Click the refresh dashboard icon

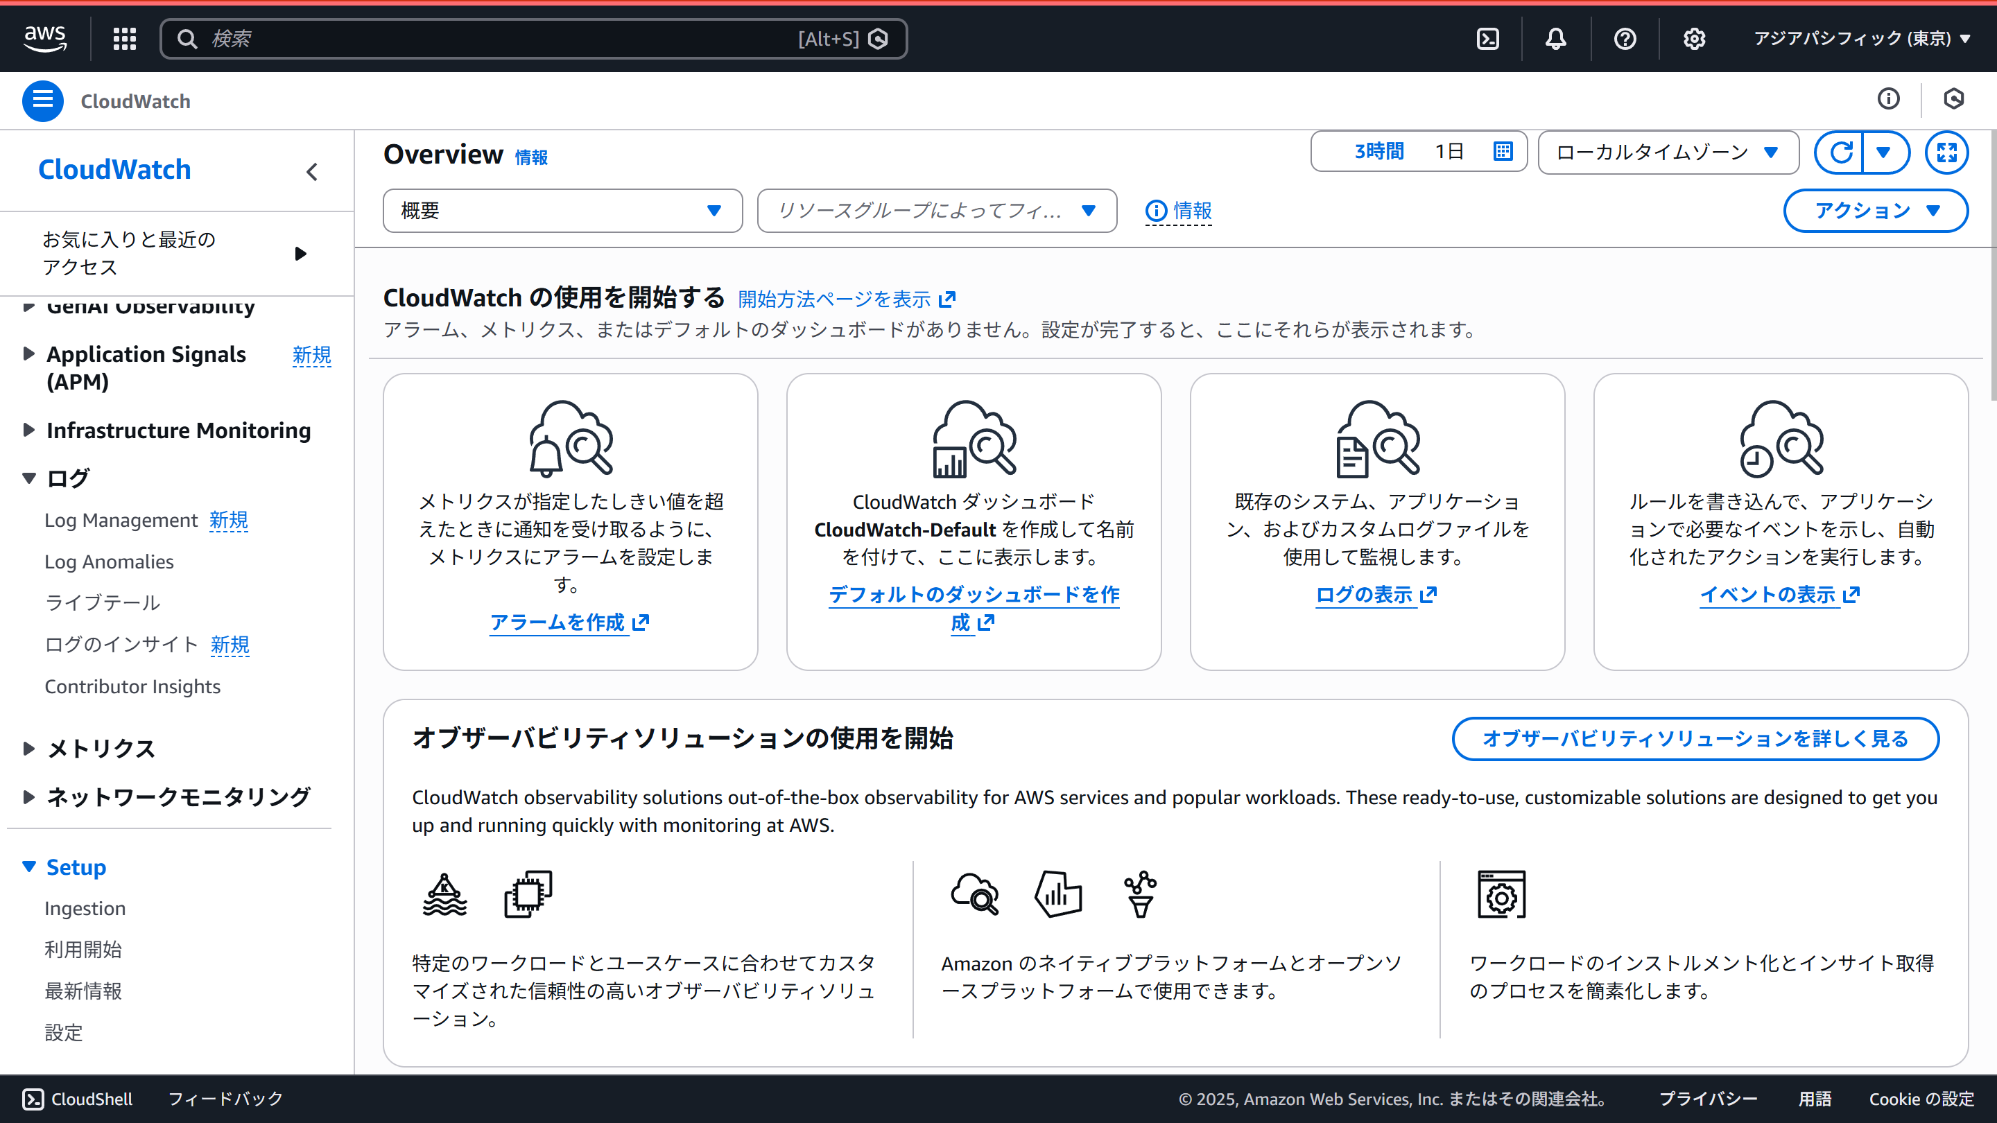coord(1841,152)
